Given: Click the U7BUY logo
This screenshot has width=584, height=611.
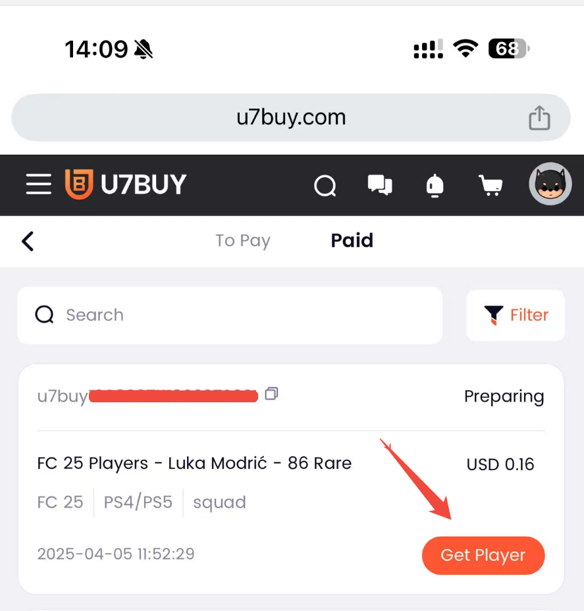Looking at the screenshot, I should (126, 184).
